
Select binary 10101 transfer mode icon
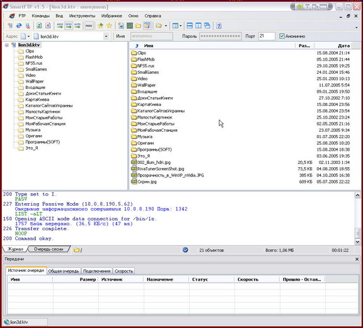coord(69,26)
